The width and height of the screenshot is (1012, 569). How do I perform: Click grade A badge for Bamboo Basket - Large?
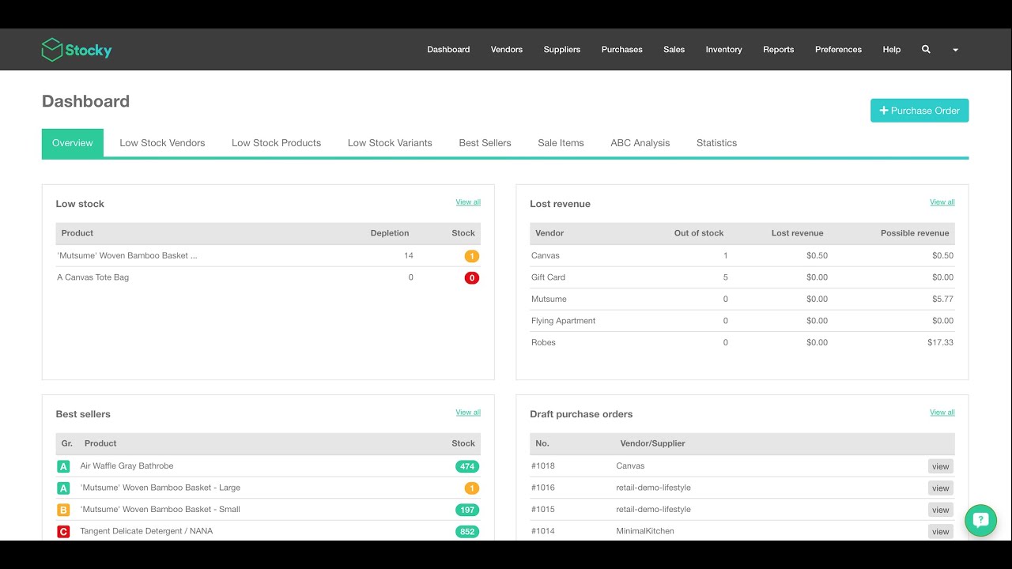pos(64,488)
